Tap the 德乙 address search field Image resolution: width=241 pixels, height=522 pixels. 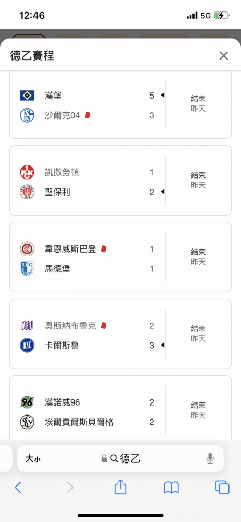point(121,458)
